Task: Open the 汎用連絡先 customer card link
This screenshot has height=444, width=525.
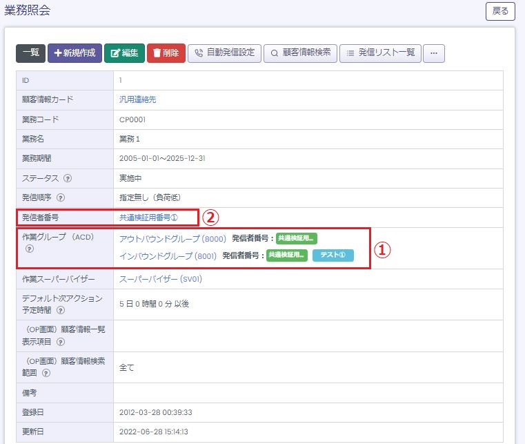Action: tap(138, 99)
